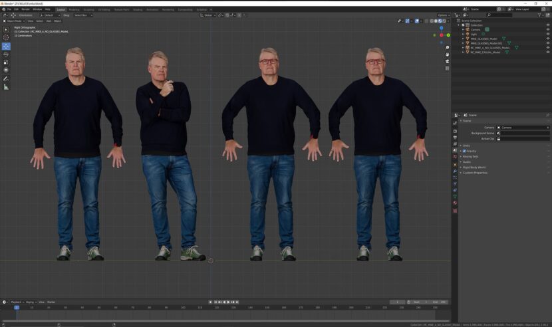Image resolution: width=552 pixels, height=327 pixels.
Task: Toggle the camera view gizmo icon
Action: tap(447, 61)
